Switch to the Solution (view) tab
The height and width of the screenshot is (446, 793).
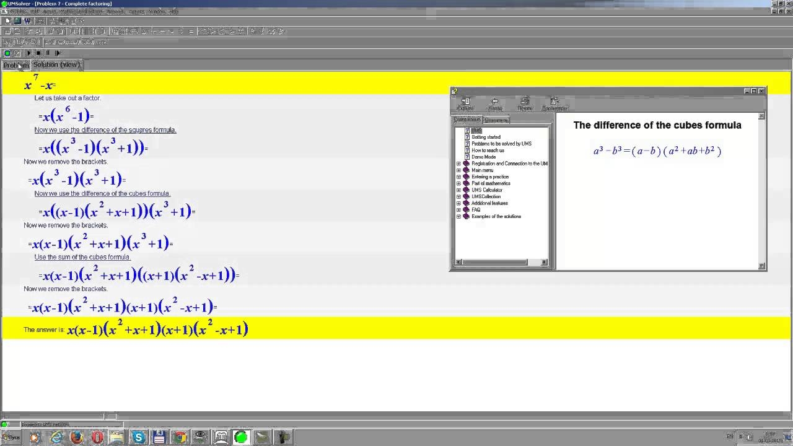coord(56,65)
